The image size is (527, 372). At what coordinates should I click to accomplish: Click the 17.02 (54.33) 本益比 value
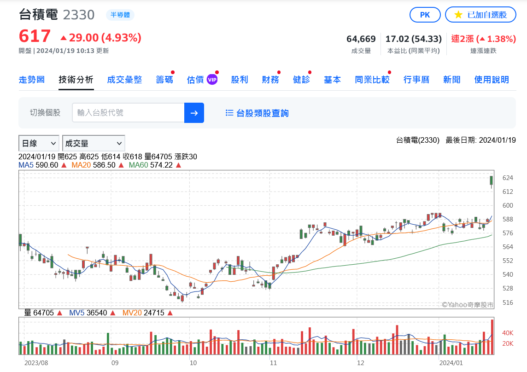click(413, 39)
